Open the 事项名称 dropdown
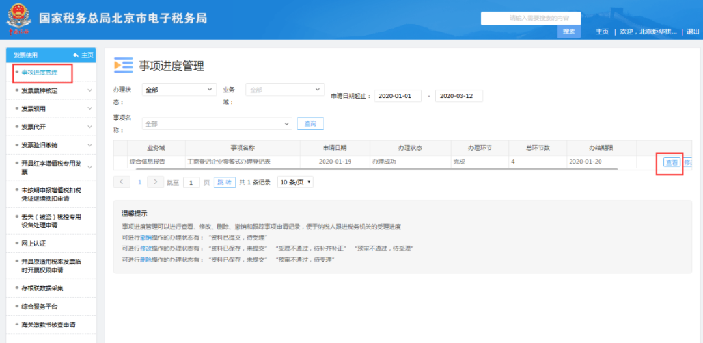 click(217, 123)
